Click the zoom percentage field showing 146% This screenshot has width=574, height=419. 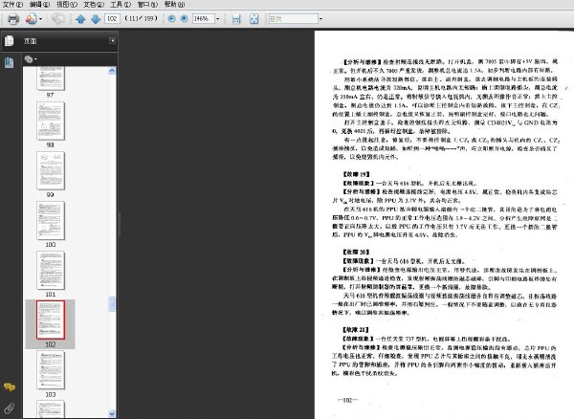[x=203, y=19]
